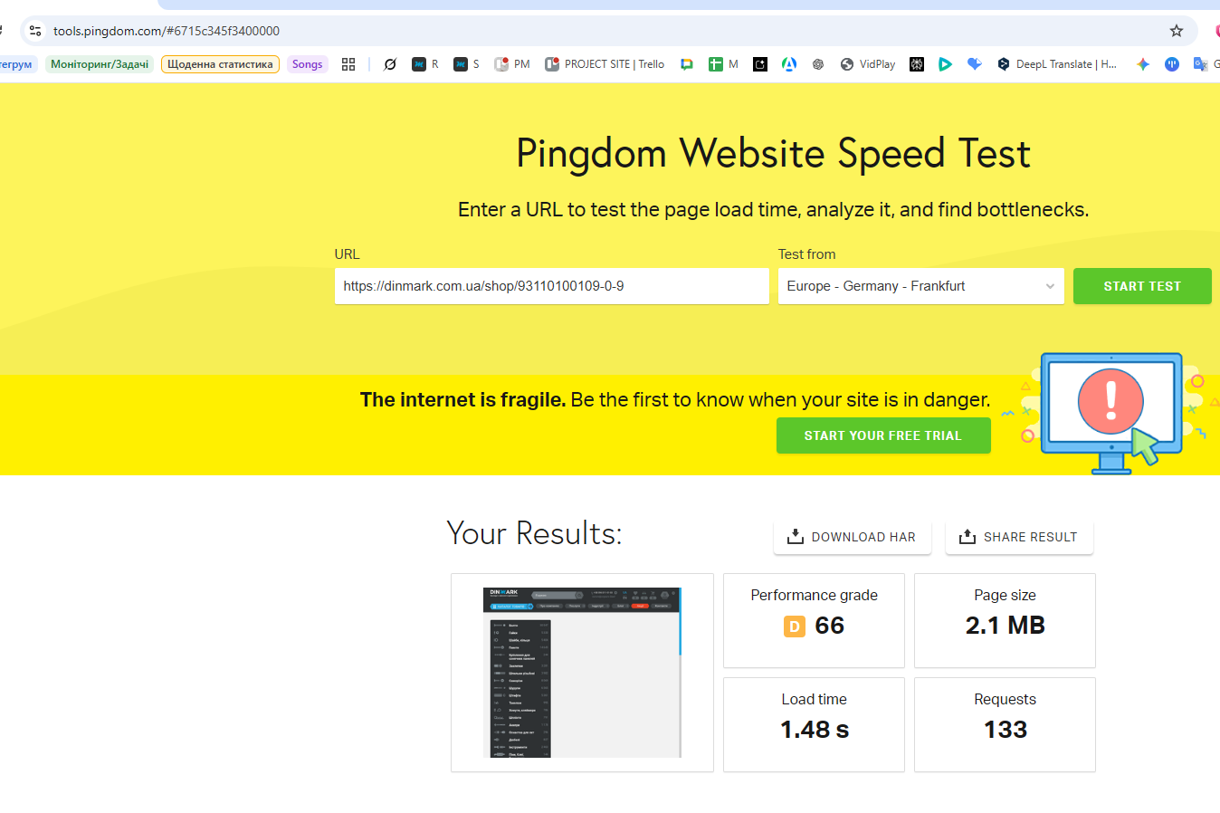Click START YOUR FREE TRIAL button
Image resolution: width=1220 pixels, height=813 pixels.
883,435
